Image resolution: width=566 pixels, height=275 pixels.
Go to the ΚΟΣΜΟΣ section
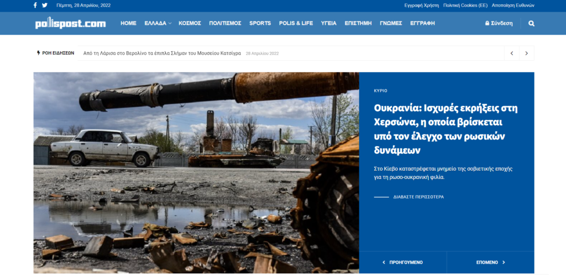(190, 24)
